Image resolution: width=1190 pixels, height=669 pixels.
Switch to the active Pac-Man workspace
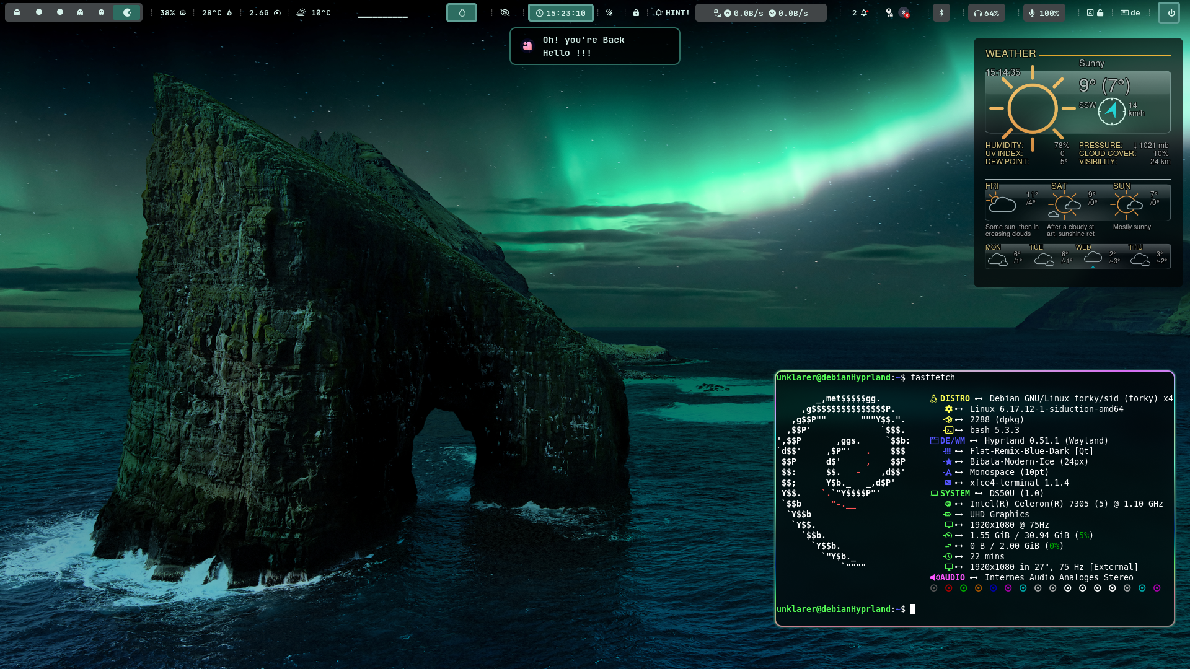[127, 12]
